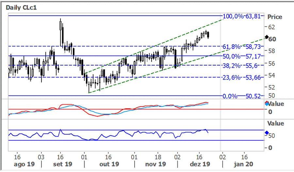The image size is (294, 172).
Task: Select the 23,6% 53,66 Fibonacci label
Action: [242, 78]
